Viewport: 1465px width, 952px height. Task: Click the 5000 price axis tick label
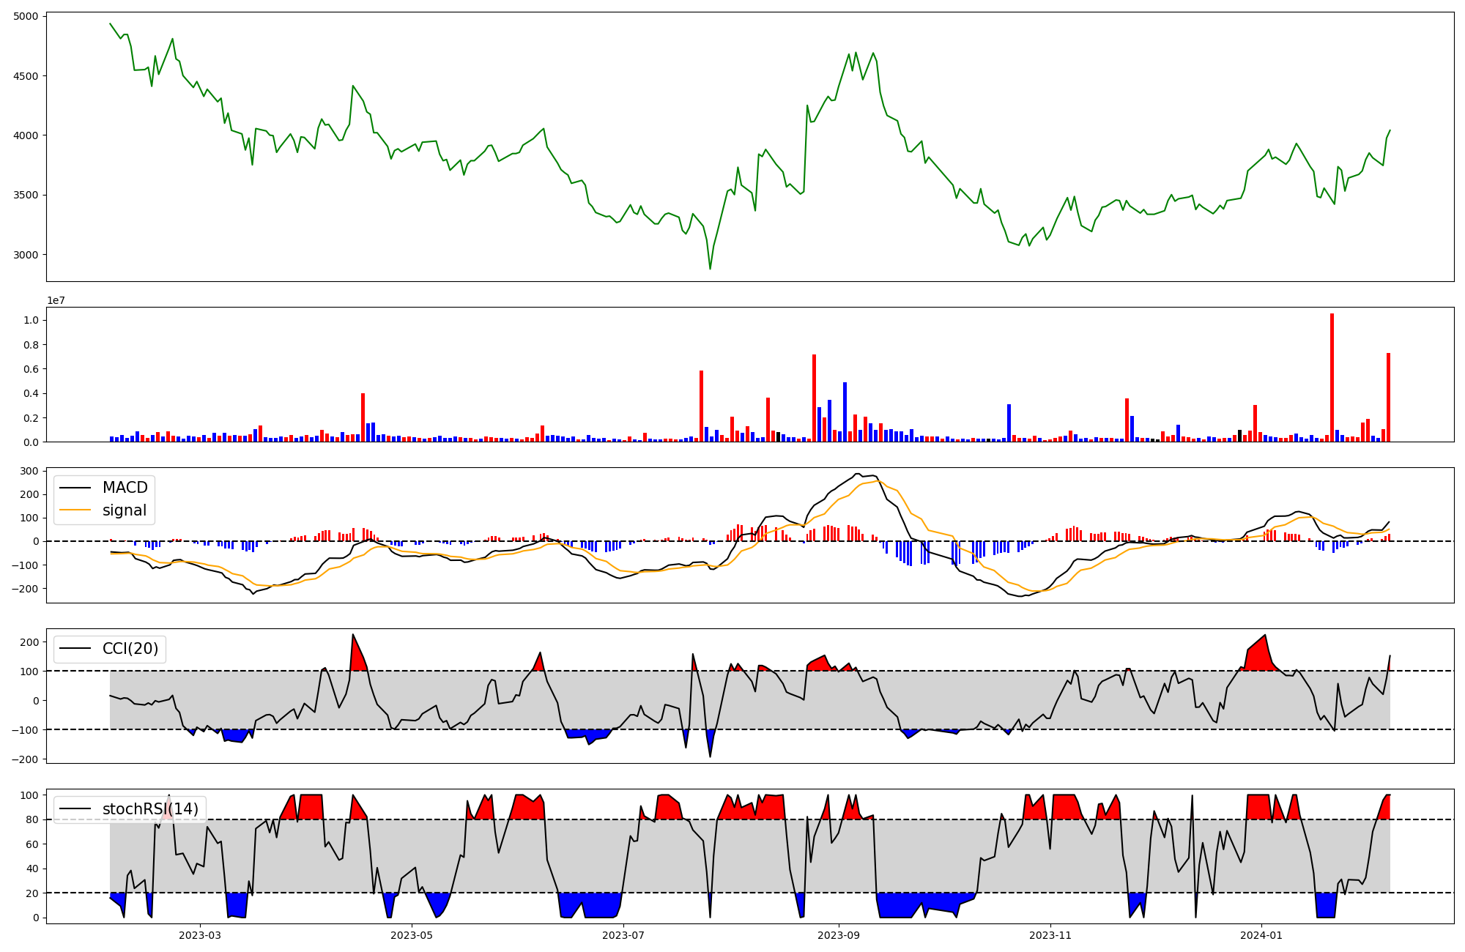coord(27,16)
